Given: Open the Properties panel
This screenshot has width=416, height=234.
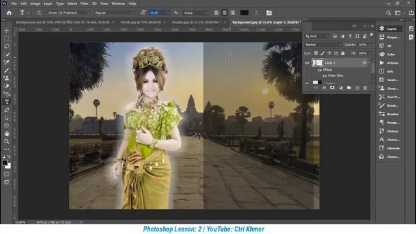Looking at the screenshot, I should (390, 38).
